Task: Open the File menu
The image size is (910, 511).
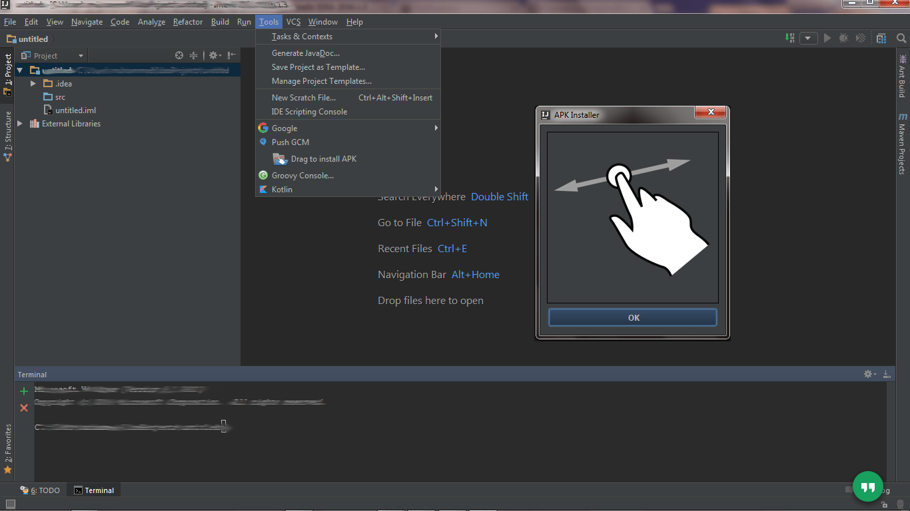Action: coord(10,22)
